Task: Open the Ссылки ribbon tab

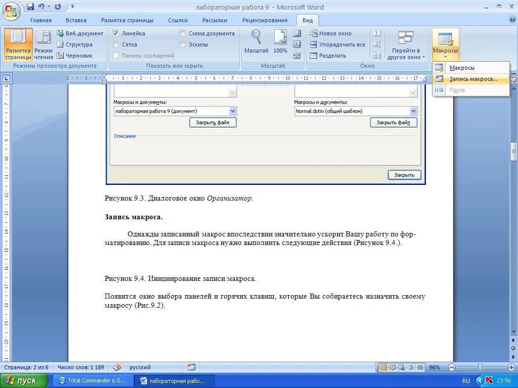Action: click(x=178, y=20)
